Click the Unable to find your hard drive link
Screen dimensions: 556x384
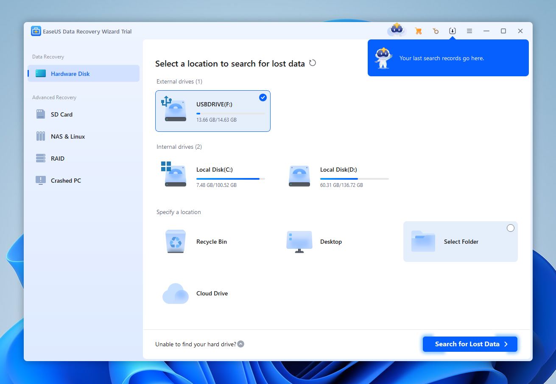(195, 344)
